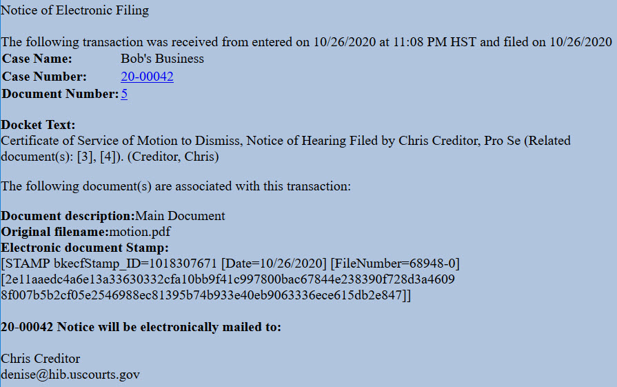Click the Chris Creditor recipient name
The image size is (617, 387).
40,359
